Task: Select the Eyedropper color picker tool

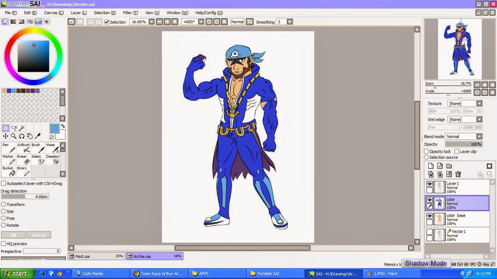Action: click(x=37, y=136)
